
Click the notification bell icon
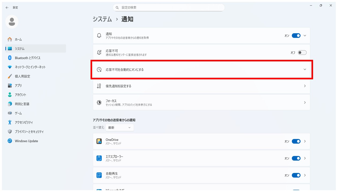pos(99,35)
